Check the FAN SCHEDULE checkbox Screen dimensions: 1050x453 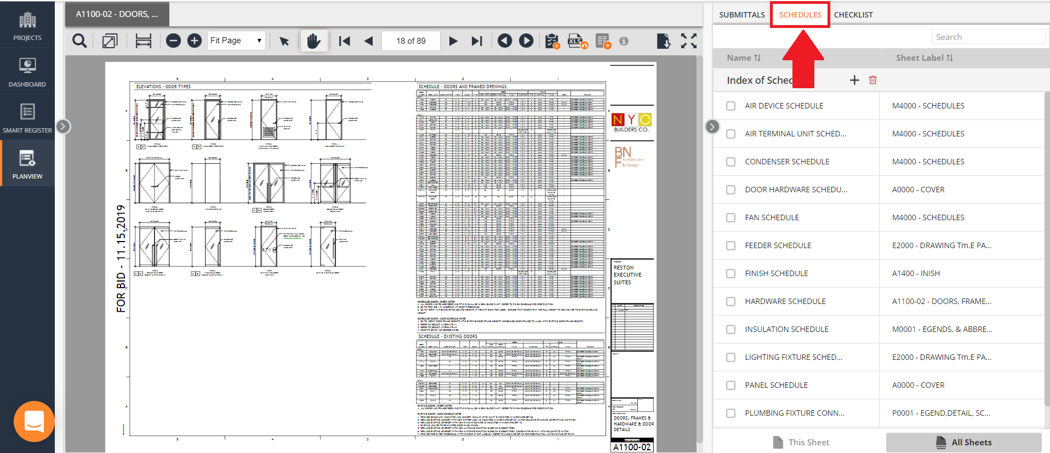[x=731, y=217]
